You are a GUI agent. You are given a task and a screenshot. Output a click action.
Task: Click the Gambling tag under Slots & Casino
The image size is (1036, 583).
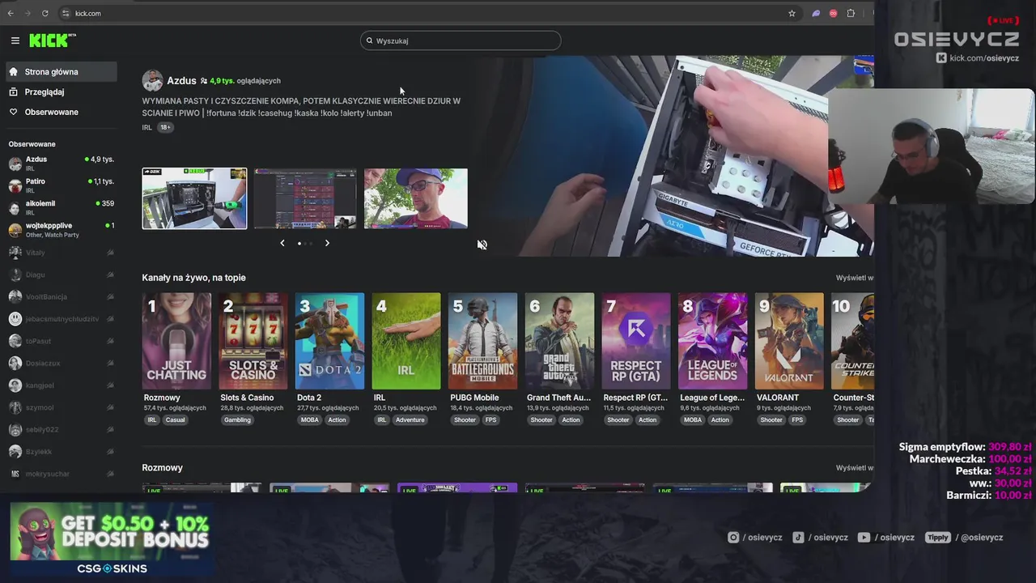237,420
